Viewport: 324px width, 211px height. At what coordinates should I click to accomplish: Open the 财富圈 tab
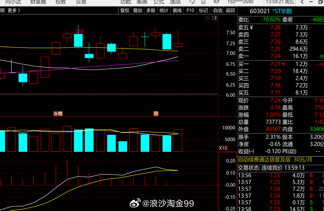pos(38,2)
